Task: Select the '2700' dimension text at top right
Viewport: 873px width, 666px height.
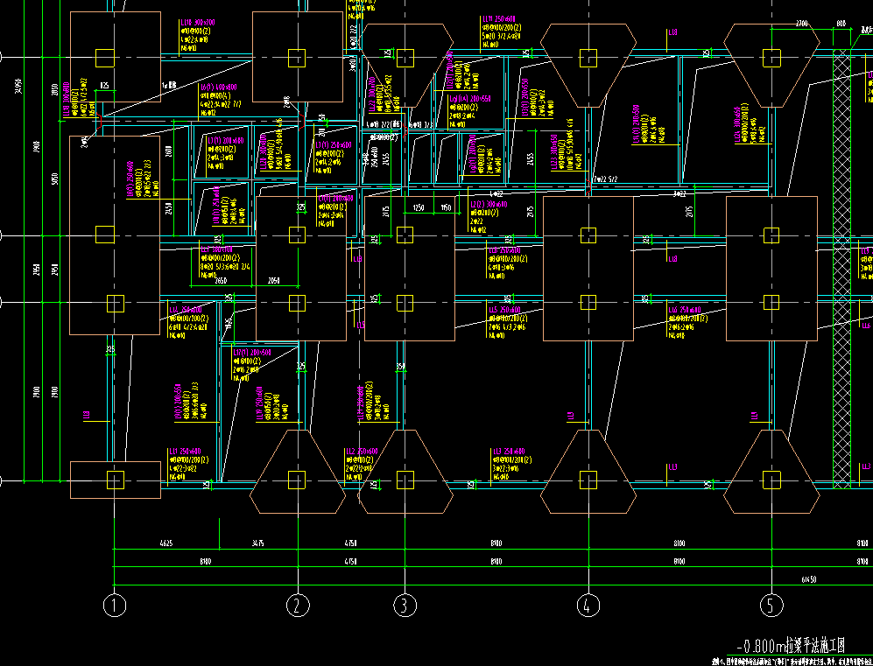Action: tap(801, 24)
